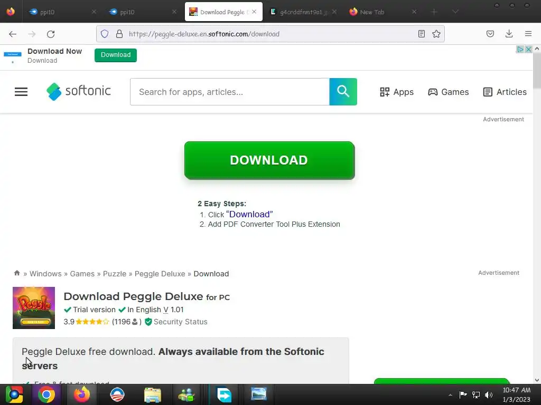The image size is (541, 405).
Task: Click the page vertical scrollbar thumb
Action: (x=537, y=71)
